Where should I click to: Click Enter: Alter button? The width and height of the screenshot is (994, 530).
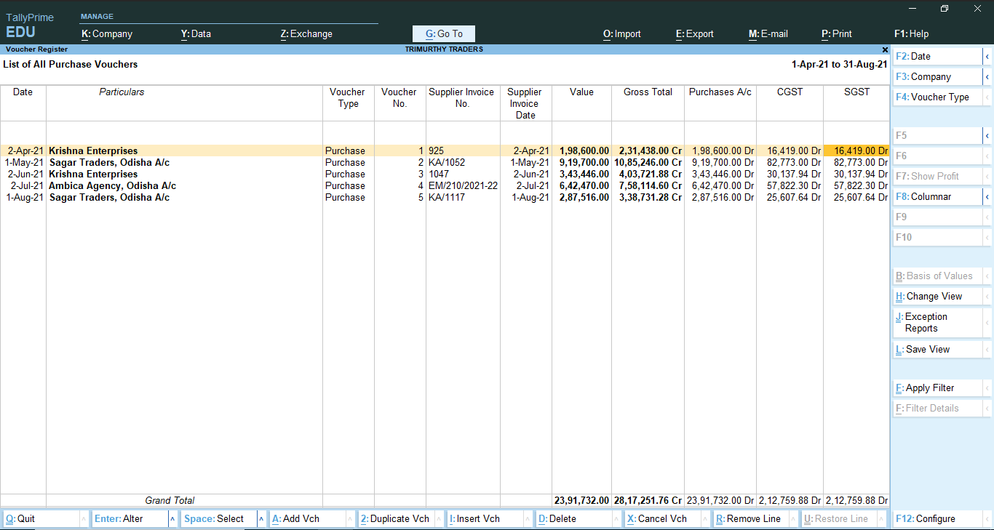[130, 518]
